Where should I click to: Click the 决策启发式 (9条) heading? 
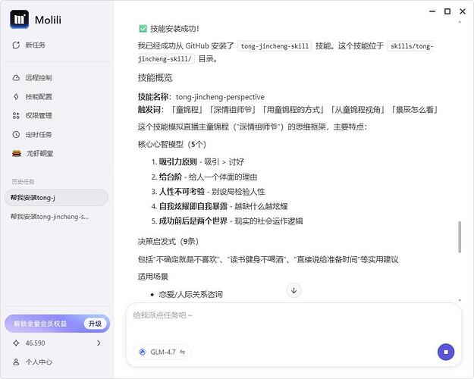tap(168, 242)
